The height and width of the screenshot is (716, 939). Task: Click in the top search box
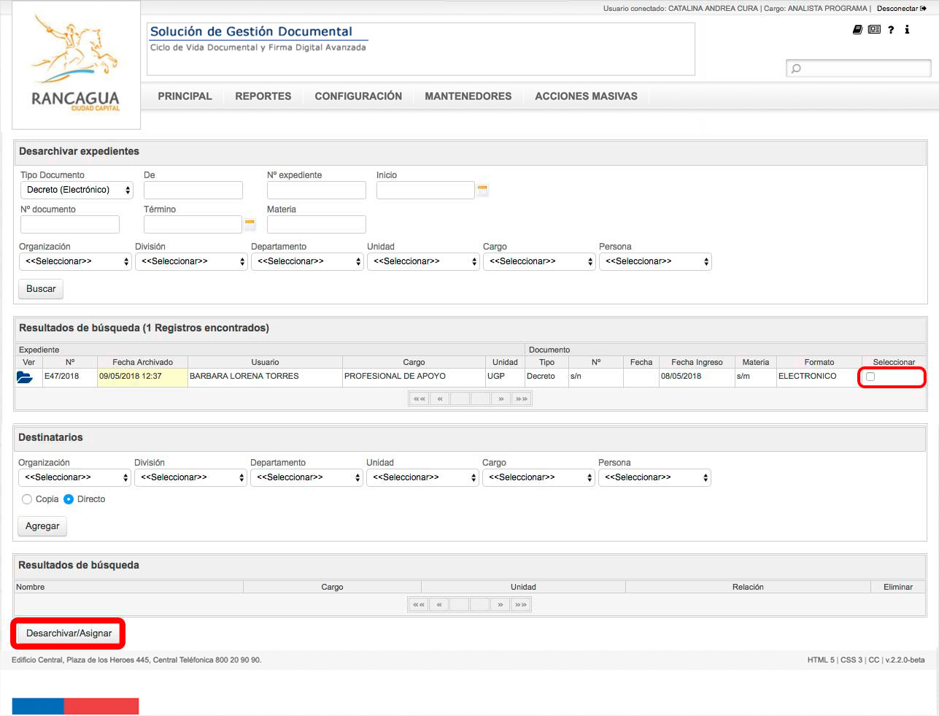858,69
